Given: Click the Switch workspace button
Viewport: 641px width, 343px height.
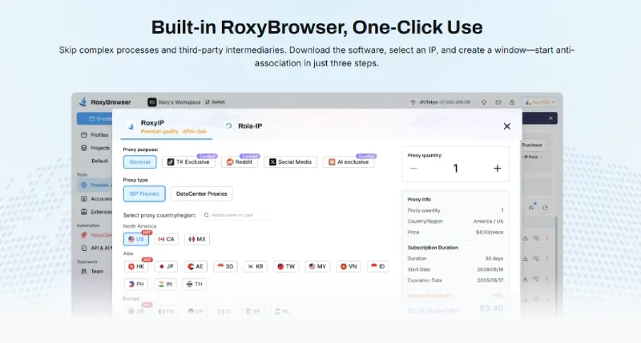Looking at the screenshot, I should tap(215, 102).
